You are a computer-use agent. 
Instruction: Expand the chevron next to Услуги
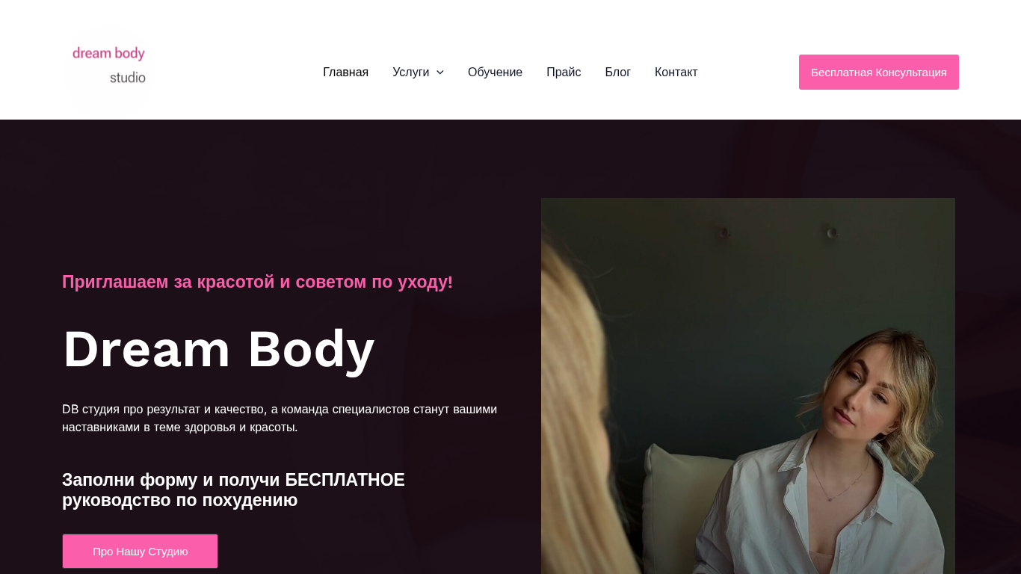[439, 72]
